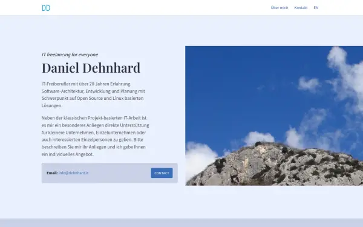Go to the Kontakt menu item
This screenshot has height=227, width=363.
coord(301,8)
